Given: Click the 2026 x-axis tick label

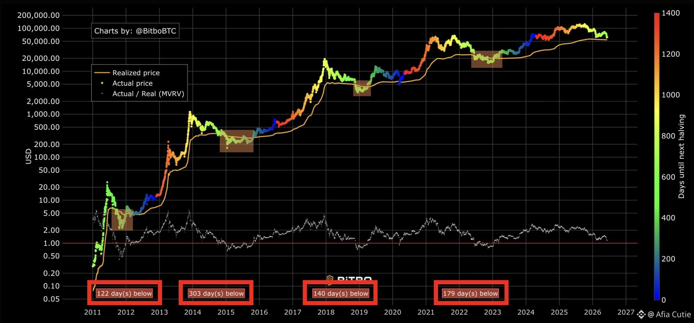Looking at the screenshot, I should tap(593, 312).
